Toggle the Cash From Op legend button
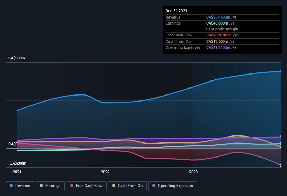 (127, 186)
